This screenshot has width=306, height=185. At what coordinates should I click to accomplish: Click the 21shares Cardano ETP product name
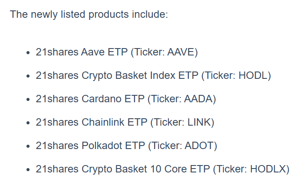89,99
